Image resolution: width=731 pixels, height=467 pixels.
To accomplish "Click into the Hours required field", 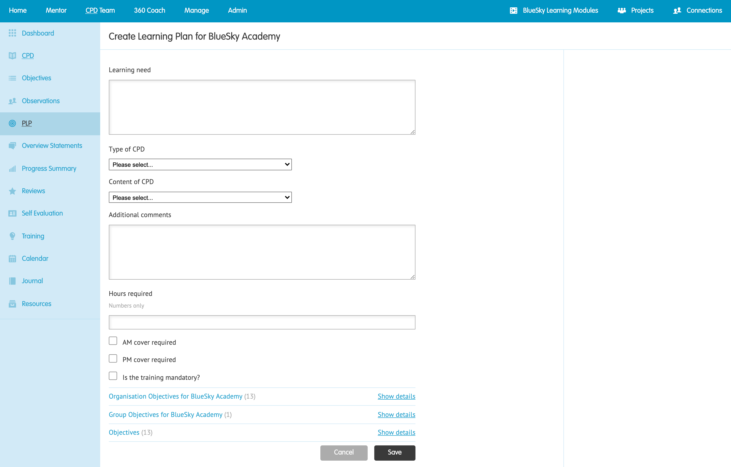I will [x=262, y=322].
